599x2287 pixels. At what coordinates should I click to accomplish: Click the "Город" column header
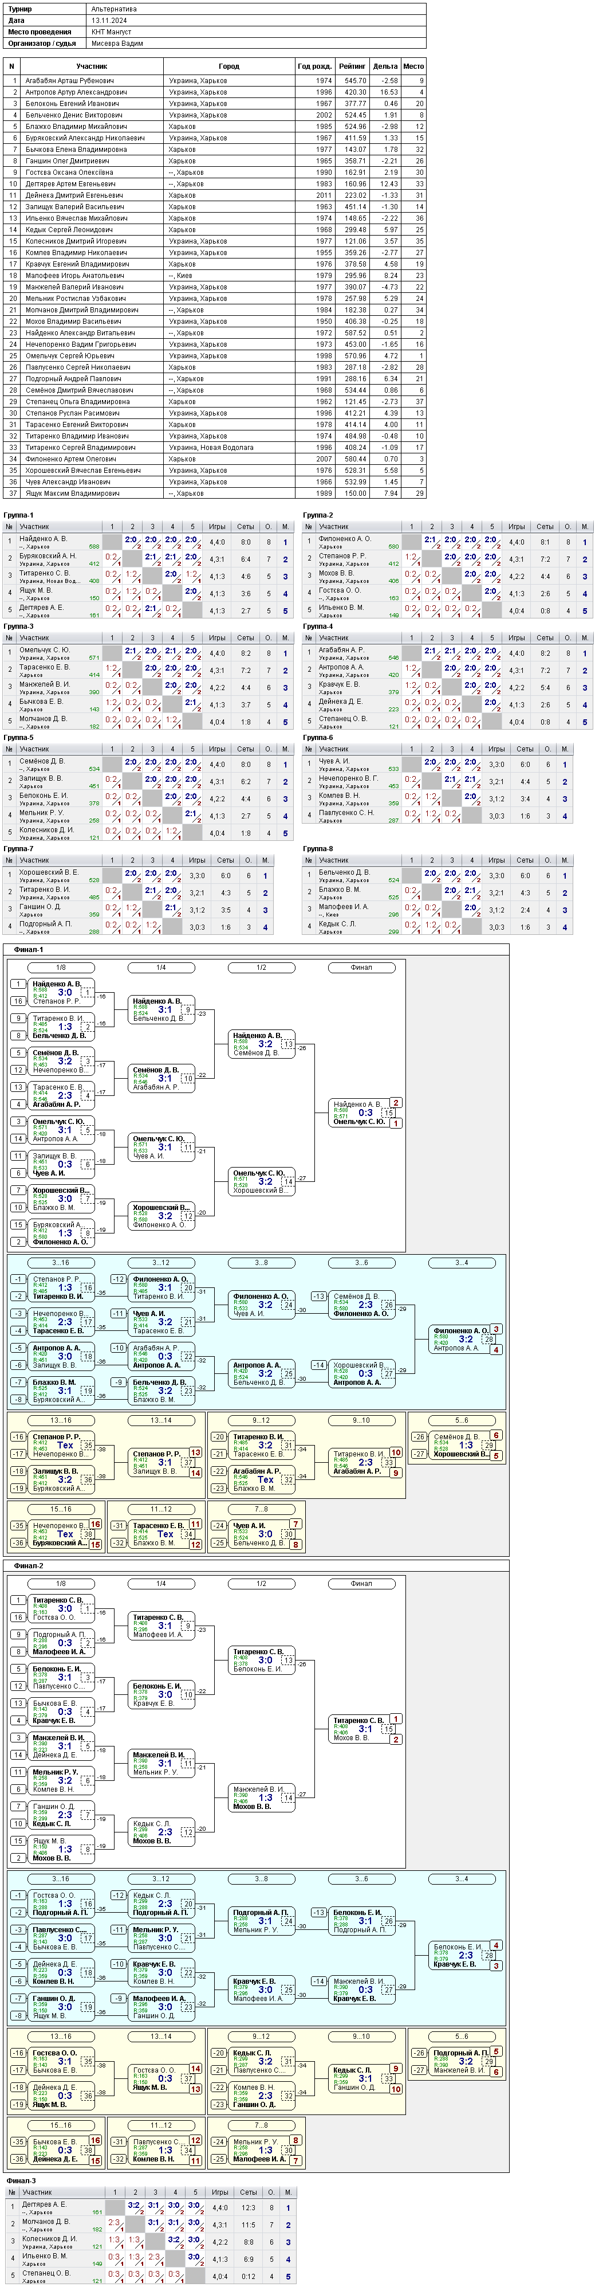[229, 66]
